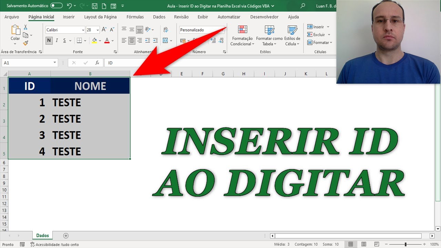The image size is (441, 248).
Task: Decrease indent icon
Action: click(x=147, y=41)
